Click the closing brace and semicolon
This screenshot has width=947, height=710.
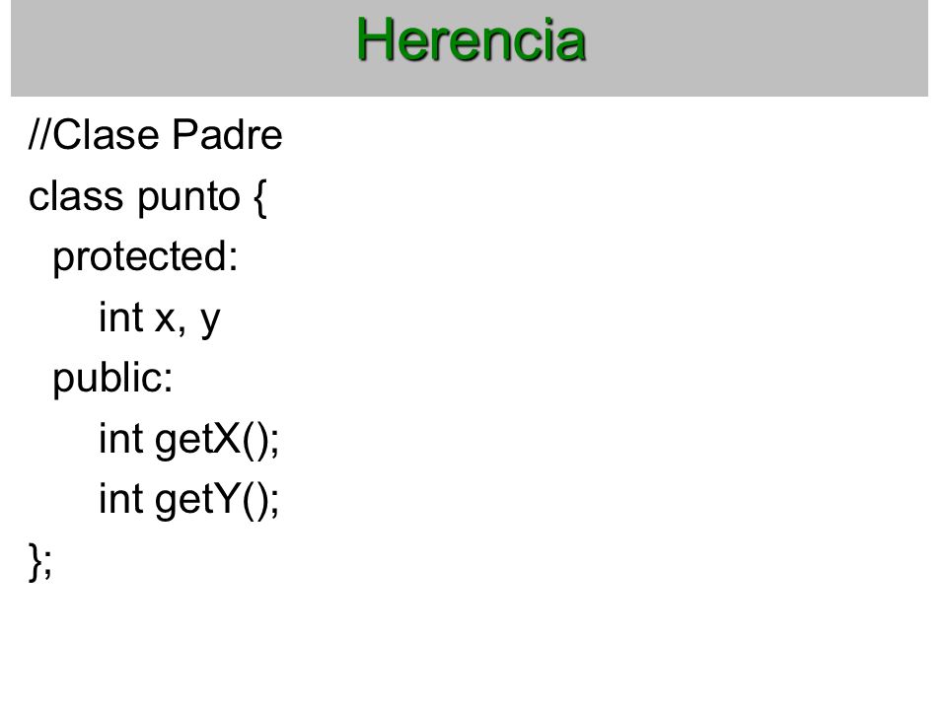(40, 561)
